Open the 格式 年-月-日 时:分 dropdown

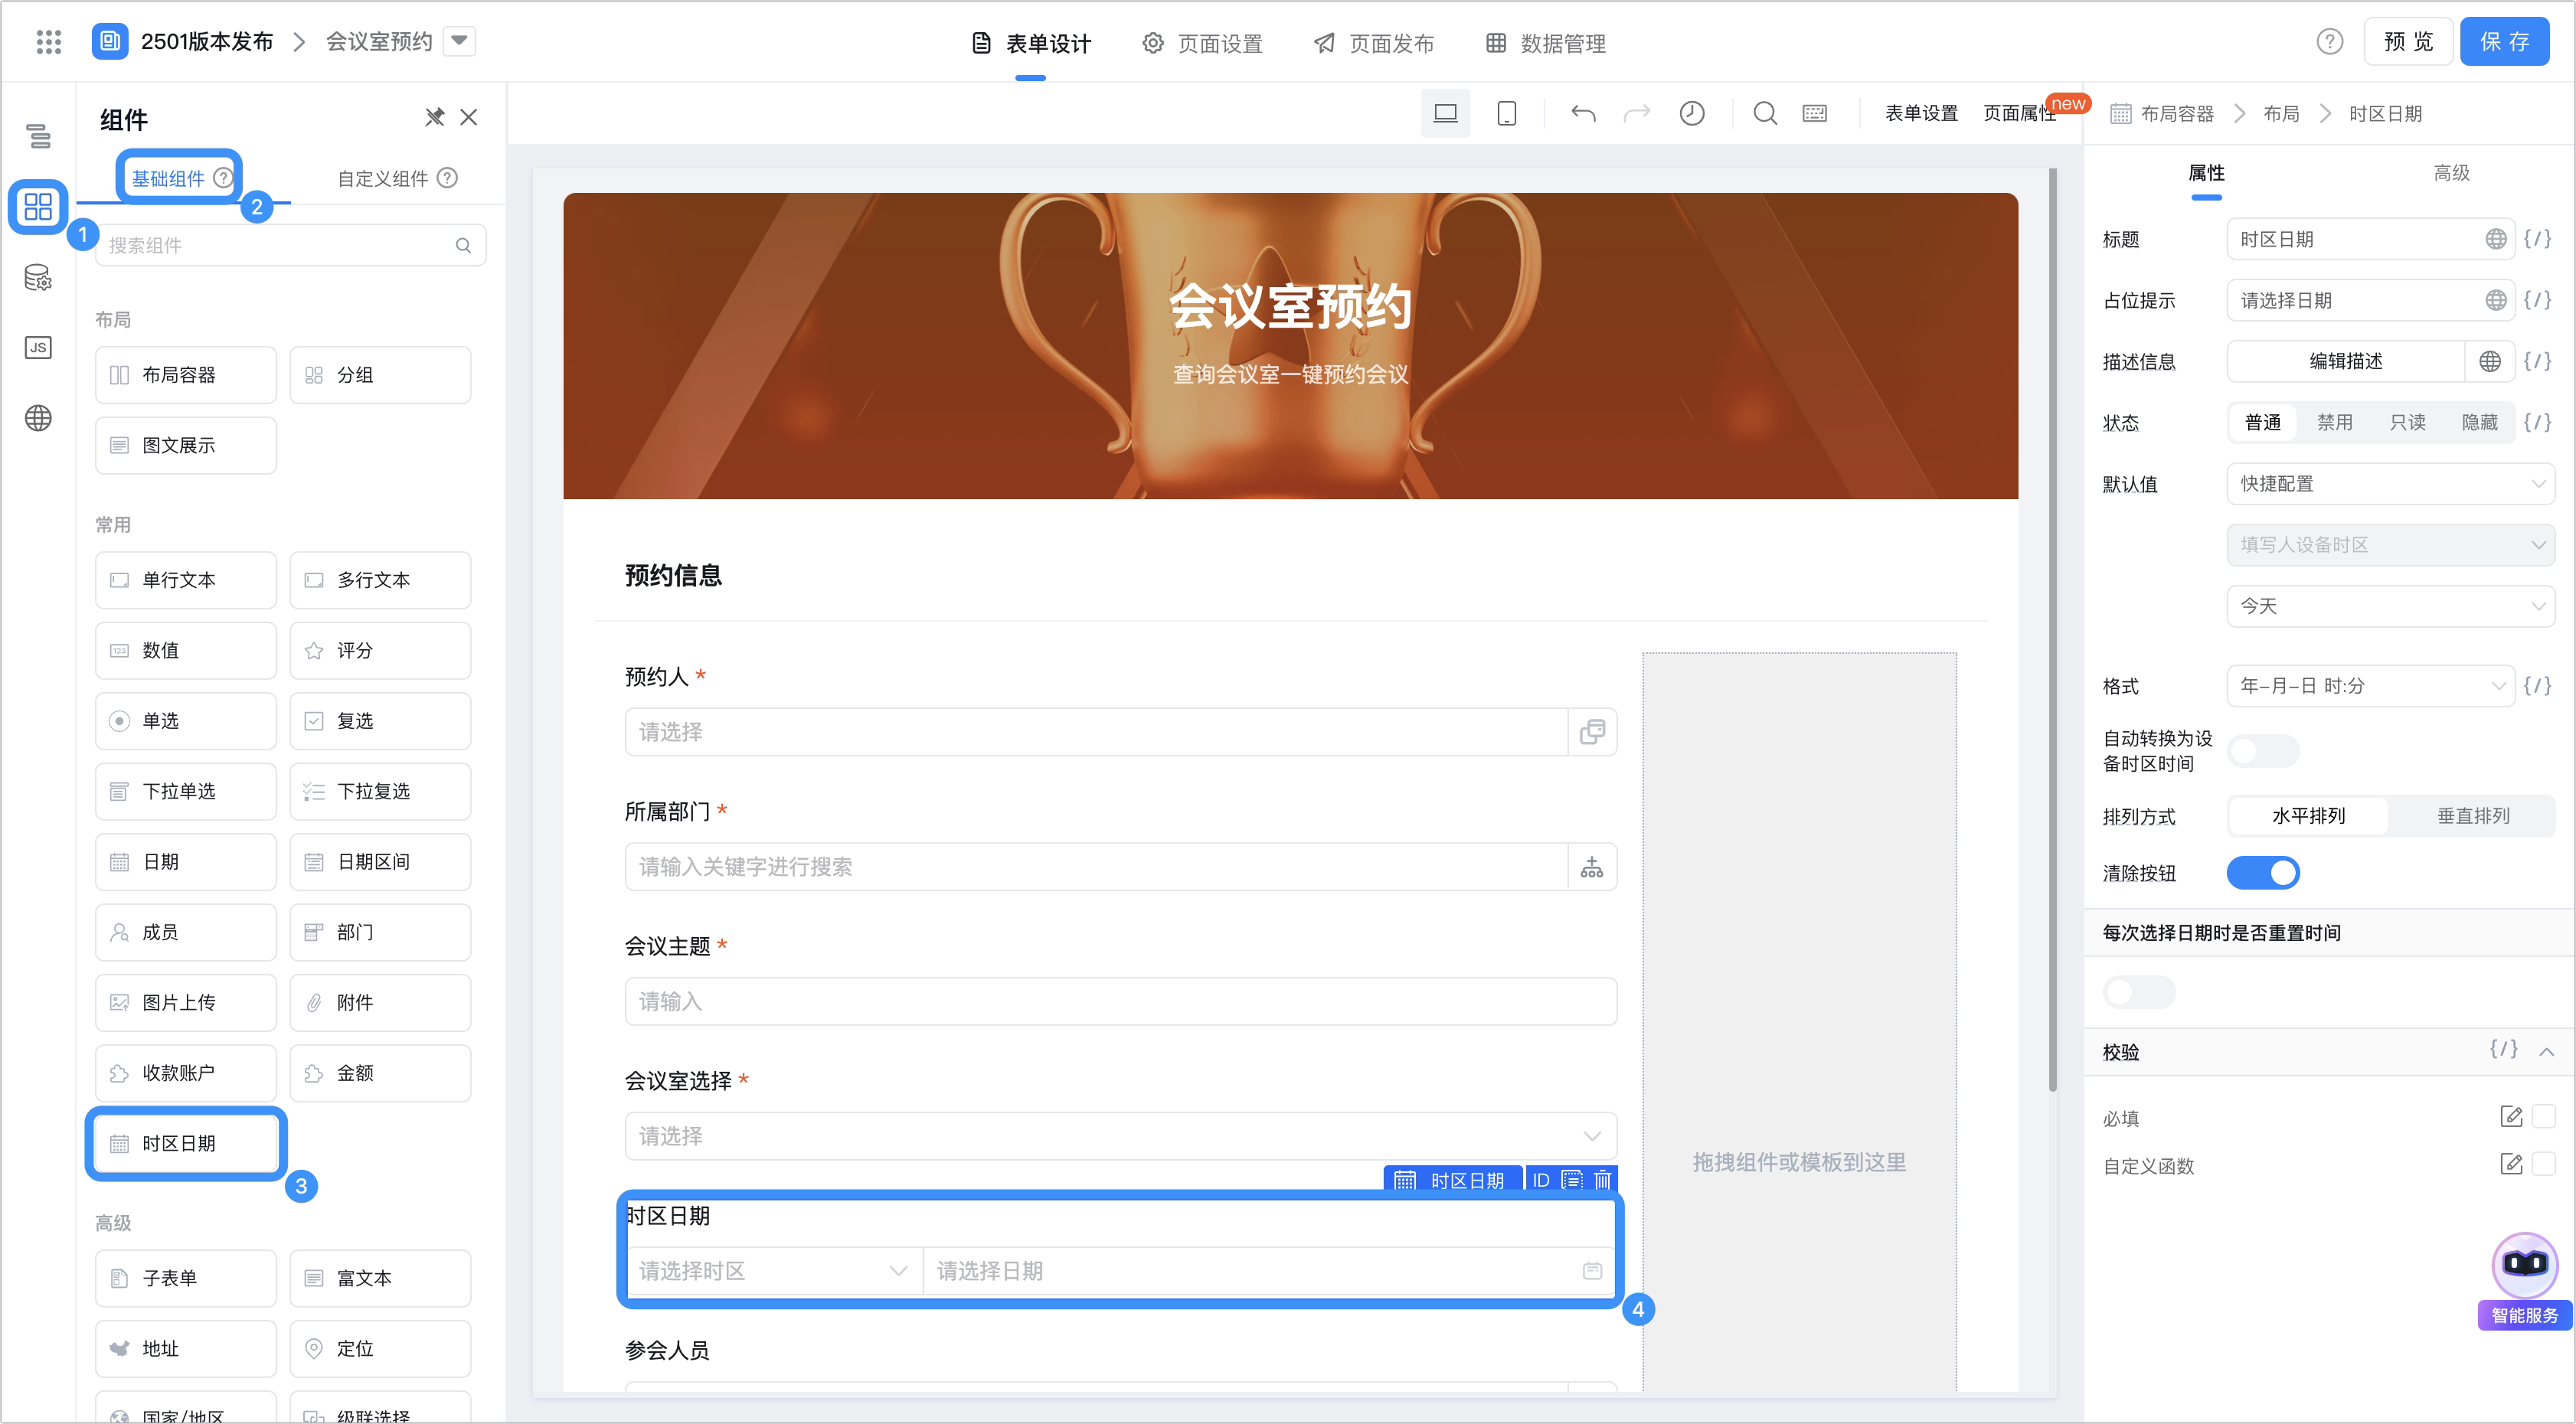pyautogui.click(x=2370, y=686)
